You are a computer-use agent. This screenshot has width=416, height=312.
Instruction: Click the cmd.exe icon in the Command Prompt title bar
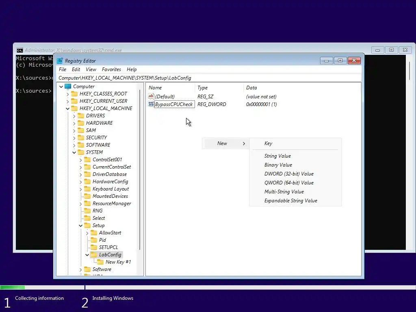click(19, 50)
